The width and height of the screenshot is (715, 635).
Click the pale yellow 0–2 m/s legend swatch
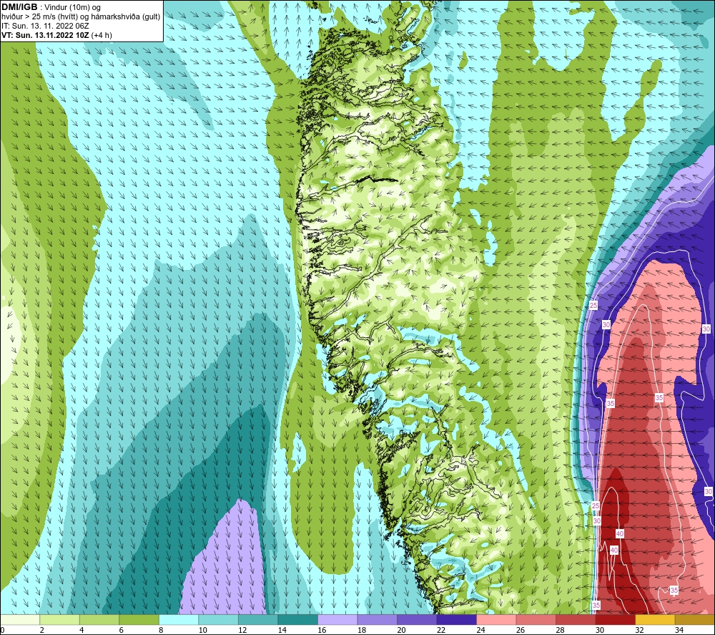tap(19, 619)
